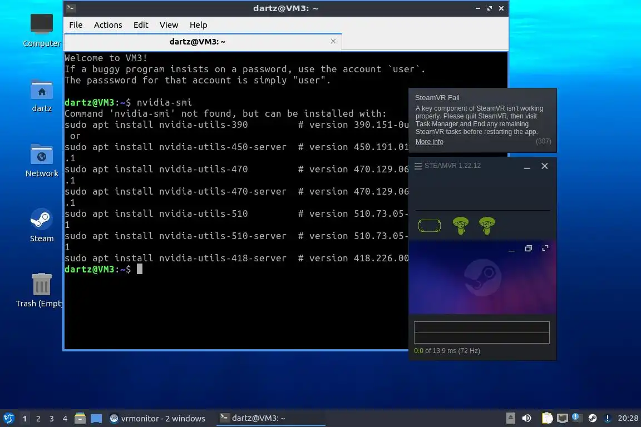Click the first controller status icon in SteamVR
641x427 pixels.
460,226
